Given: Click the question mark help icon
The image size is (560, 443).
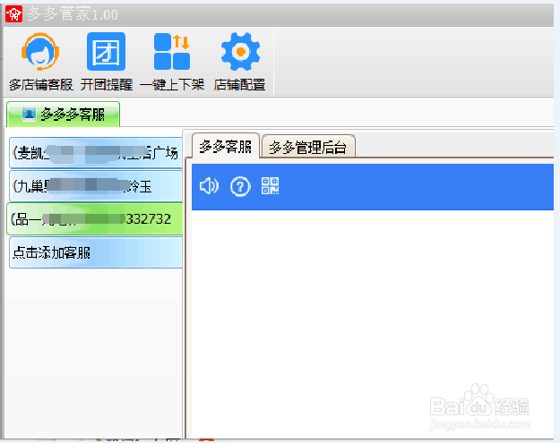Looking at the screenshot, I should (240, 186).
